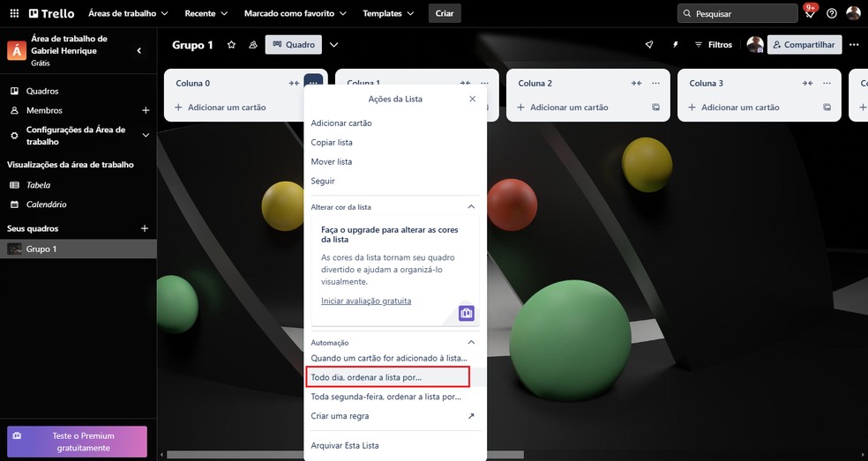Click the Compartilhar button

(804, 45)
